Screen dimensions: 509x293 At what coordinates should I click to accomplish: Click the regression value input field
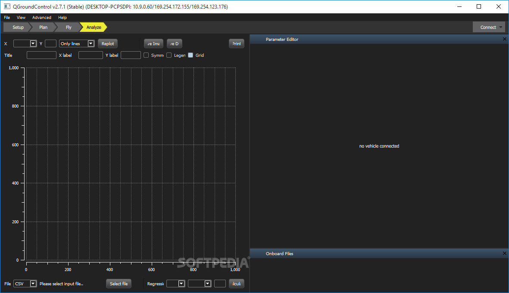220,284
